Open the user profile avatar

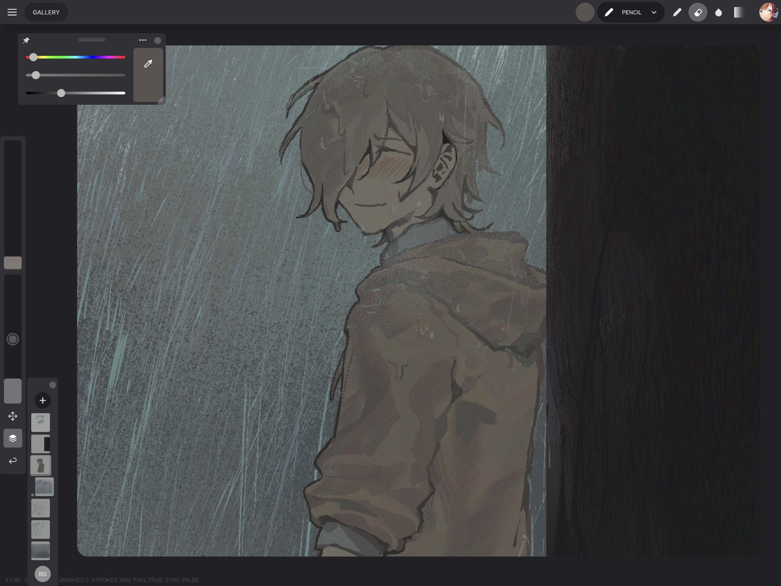pos(768,12)
